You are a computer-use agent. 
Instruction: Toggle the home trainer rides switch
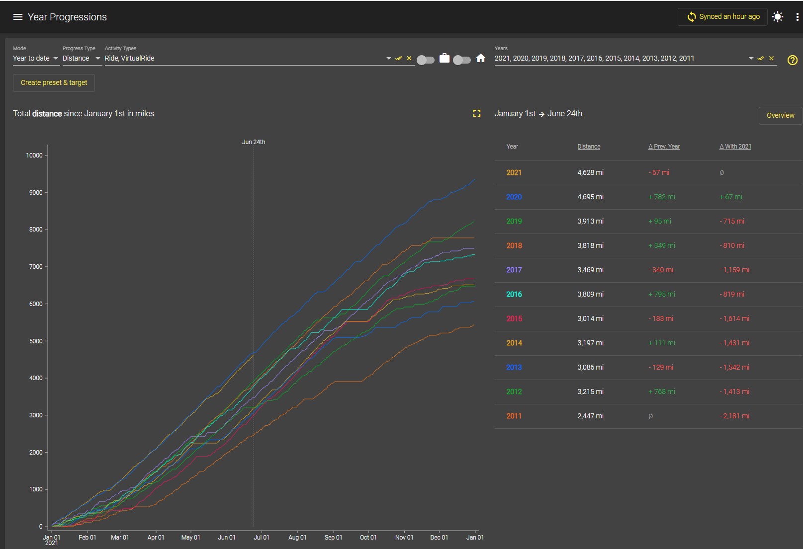[x=462, y=60]
